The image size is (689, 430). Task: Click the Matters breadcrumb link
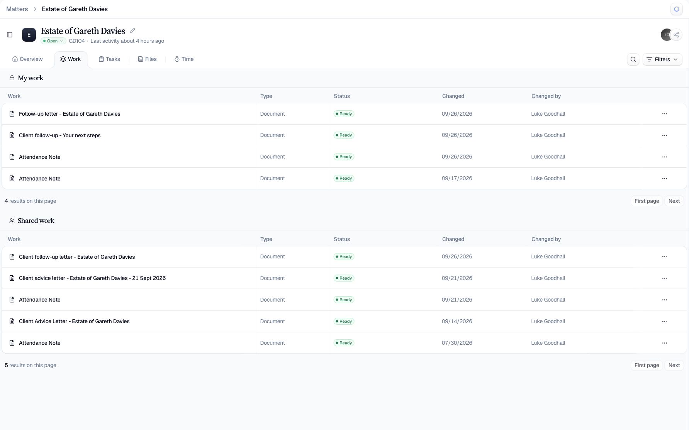point(17,9)
